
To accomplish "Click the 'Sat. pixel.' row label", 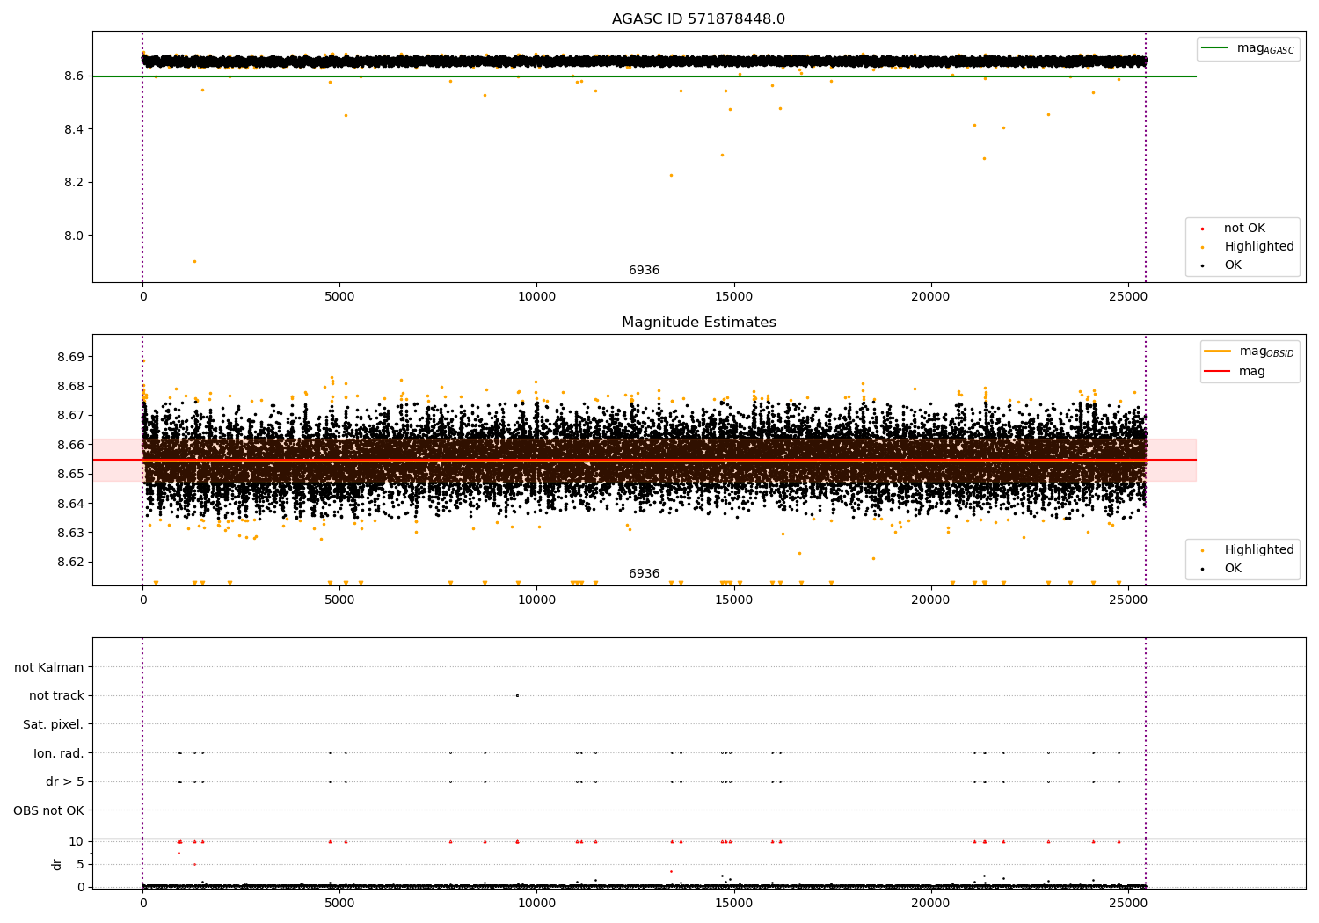I will tap(54, 725).
